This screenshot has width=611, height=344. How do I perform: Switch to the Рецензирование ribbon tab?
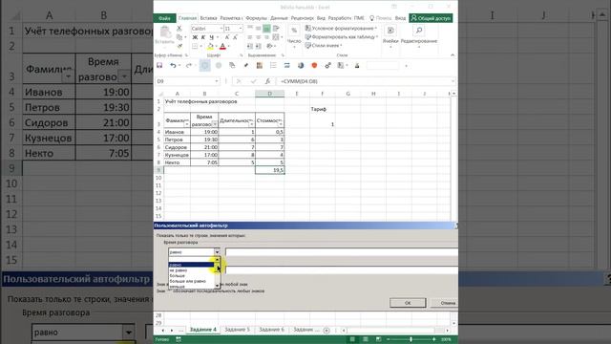pyautogui.click(x=303, y=18)
